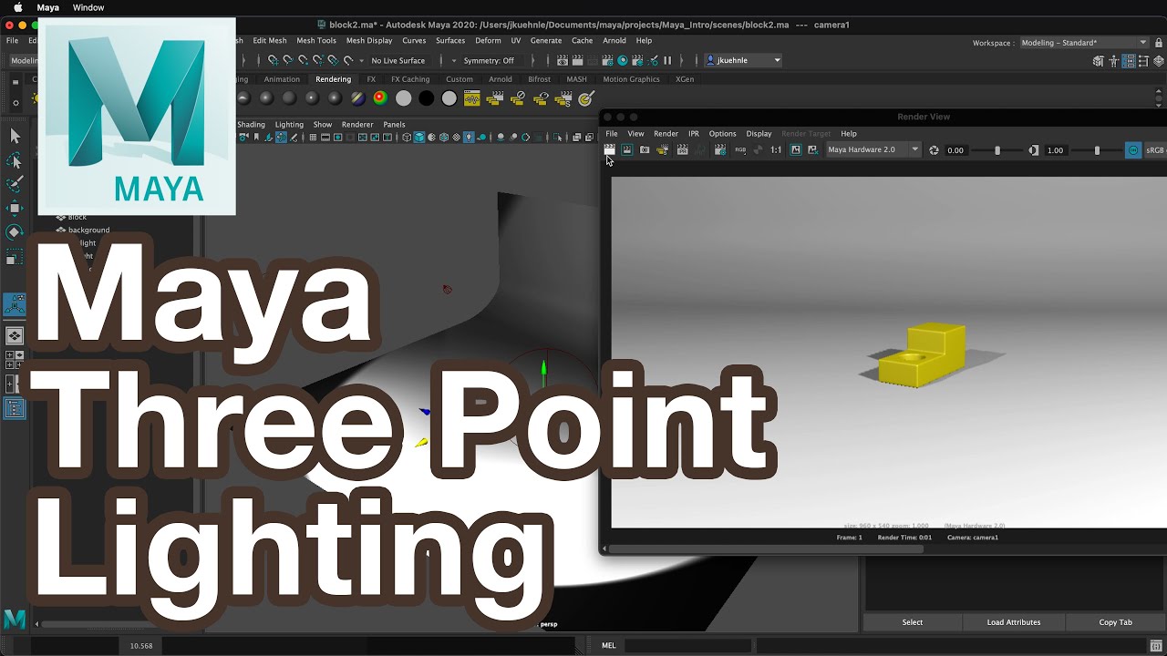Select the arrow Select tool in the toolbox

15,136
